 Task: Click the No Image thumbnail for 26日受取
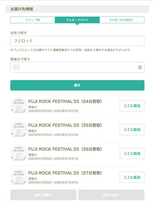[x=19, y=154]
